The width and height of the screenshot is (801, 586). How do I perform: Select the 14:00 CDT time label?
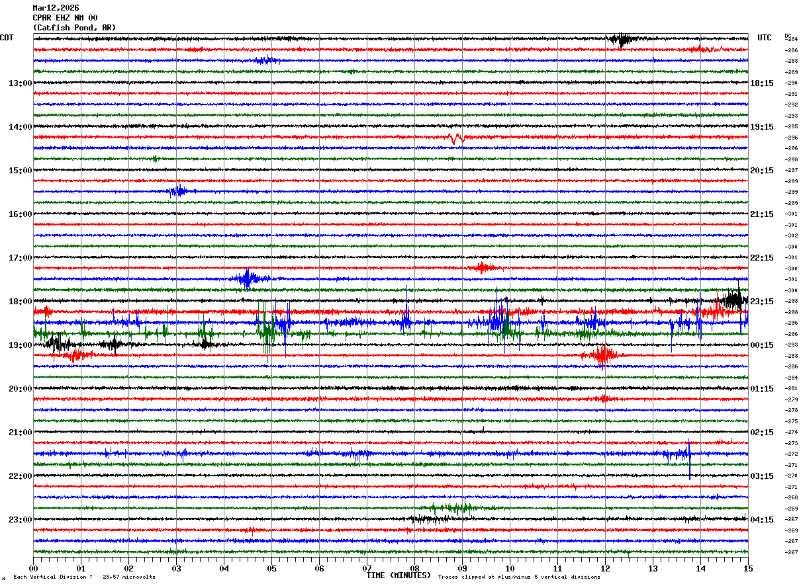pyautogui.click(x=21, y=126)
